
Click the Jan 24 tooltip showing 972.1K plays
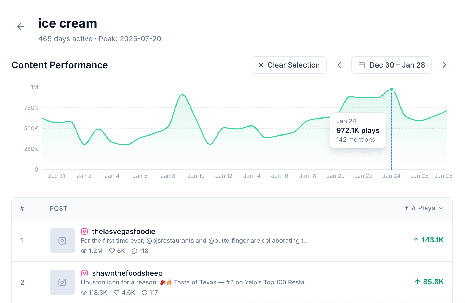[x=358, y=130]
